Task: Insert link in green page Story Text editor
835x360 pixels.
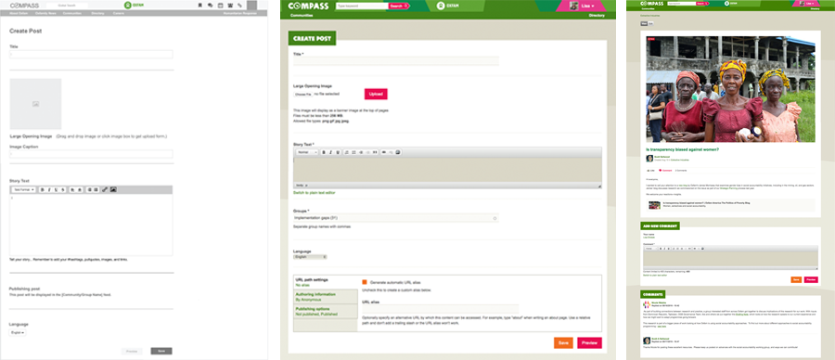Action: [384, 152]
